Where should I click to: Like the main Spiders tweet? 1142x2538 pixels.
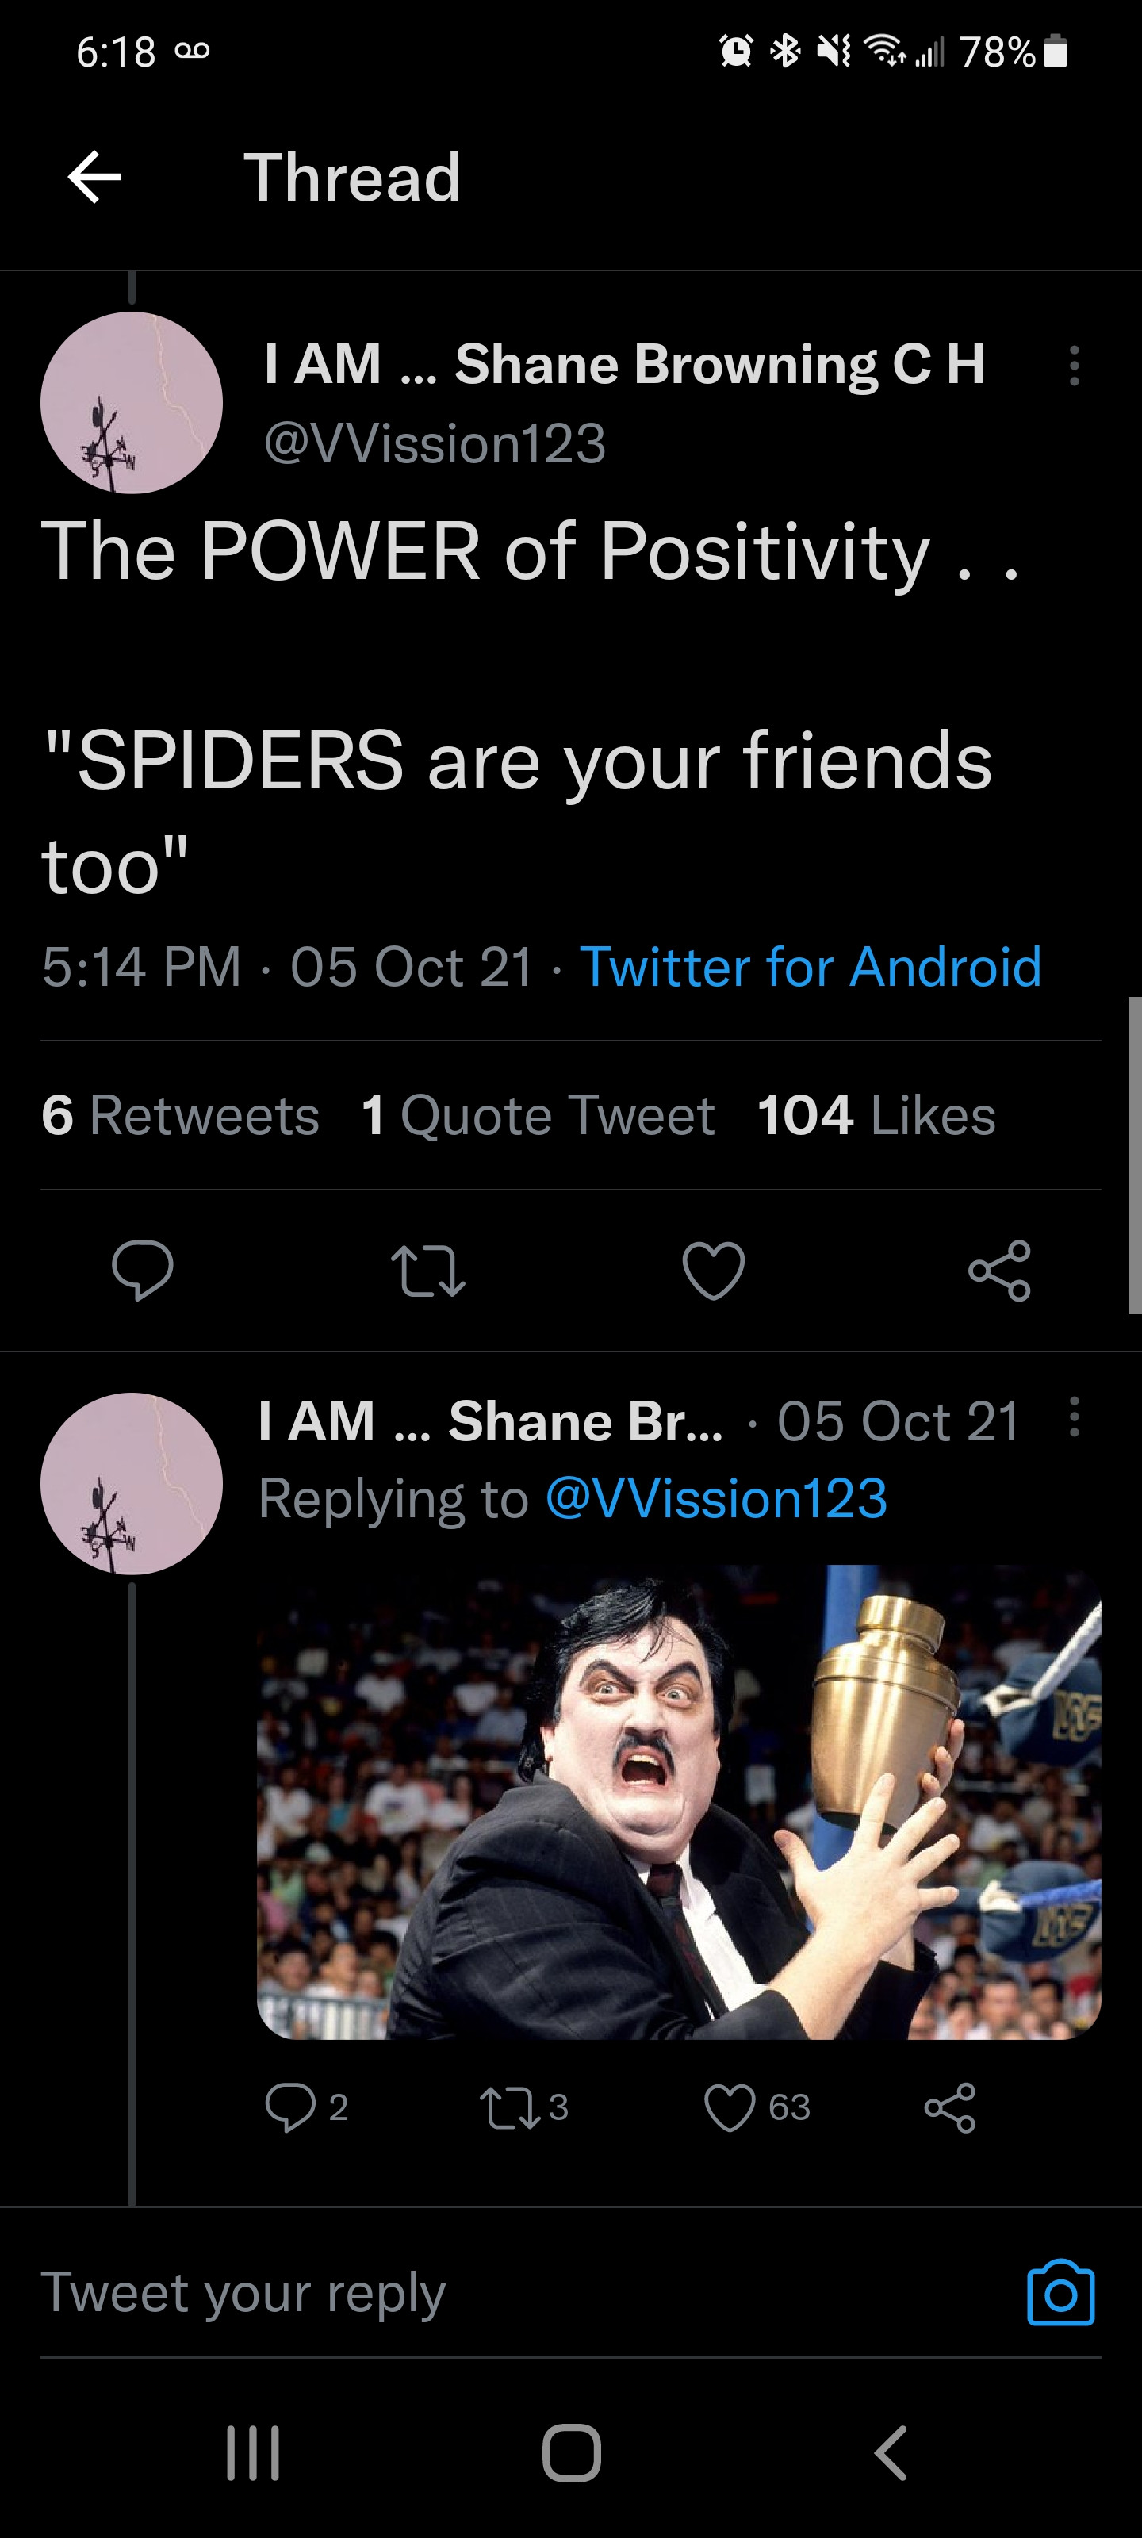(x=714, y=1269)
